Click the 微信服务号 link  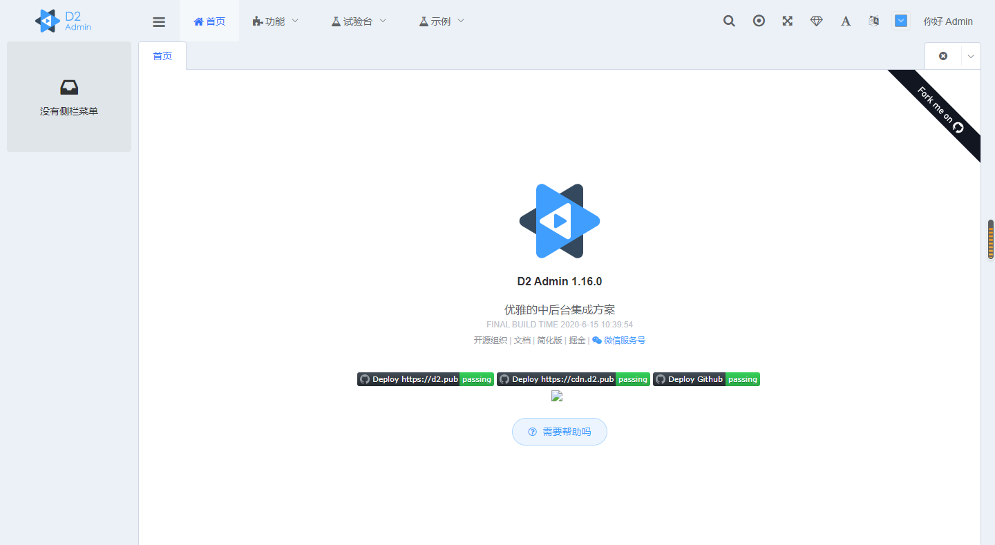619,340
